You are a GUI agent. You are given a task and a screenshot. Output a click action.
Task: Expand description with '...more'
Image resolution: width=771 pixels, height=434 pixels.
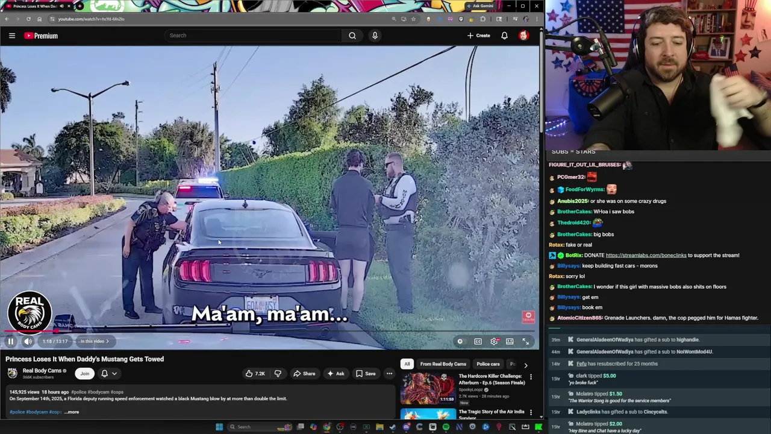pos(72,412)
